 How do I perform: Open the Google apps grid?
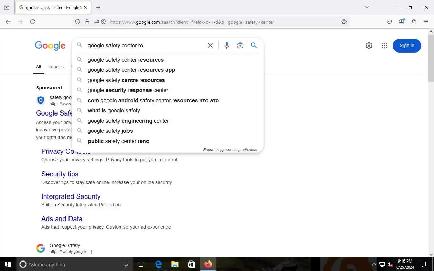point(384,46)
